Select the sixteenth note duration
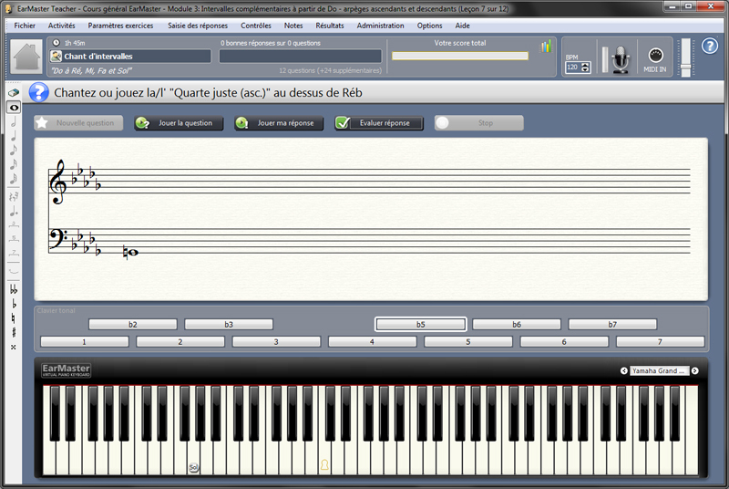 14,164
